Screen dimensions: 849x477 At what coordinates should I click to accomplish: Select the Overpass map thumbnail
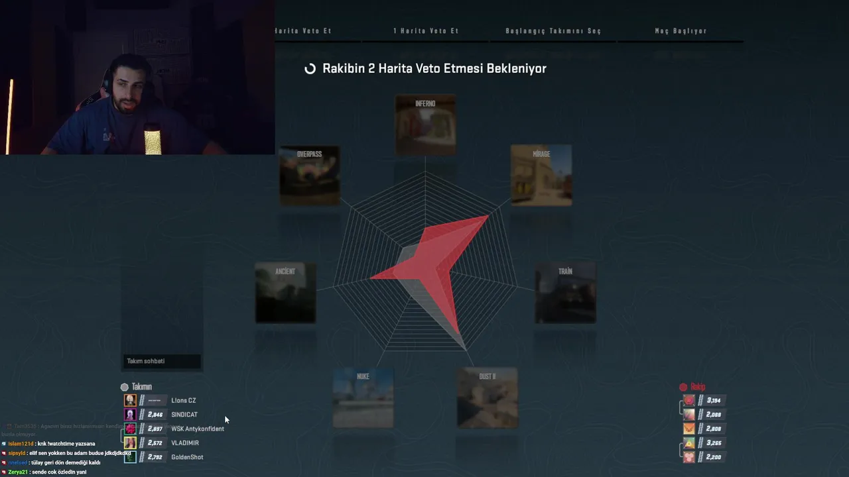310,175
